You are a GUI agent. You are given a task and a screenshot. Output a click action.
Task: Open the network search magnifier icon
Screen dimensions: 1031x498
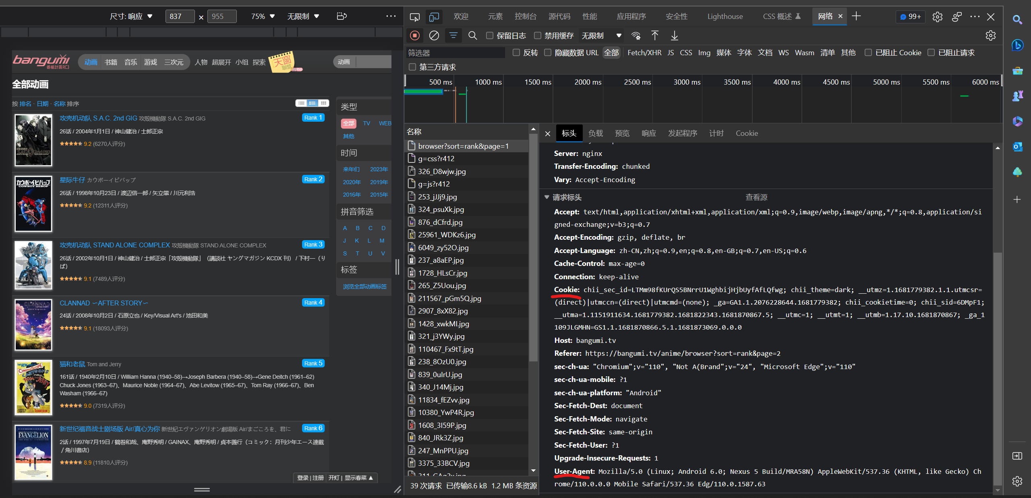472,36
